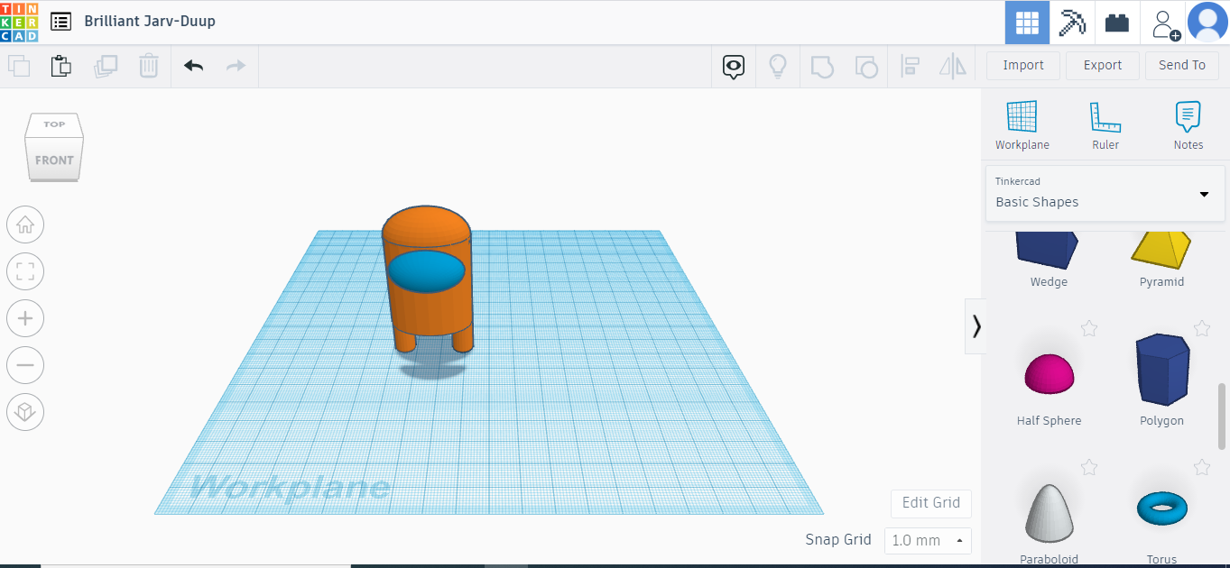Click the Paste tool icon
Viewport: 1230px width, 568px height.
click(x=60, y=66)
